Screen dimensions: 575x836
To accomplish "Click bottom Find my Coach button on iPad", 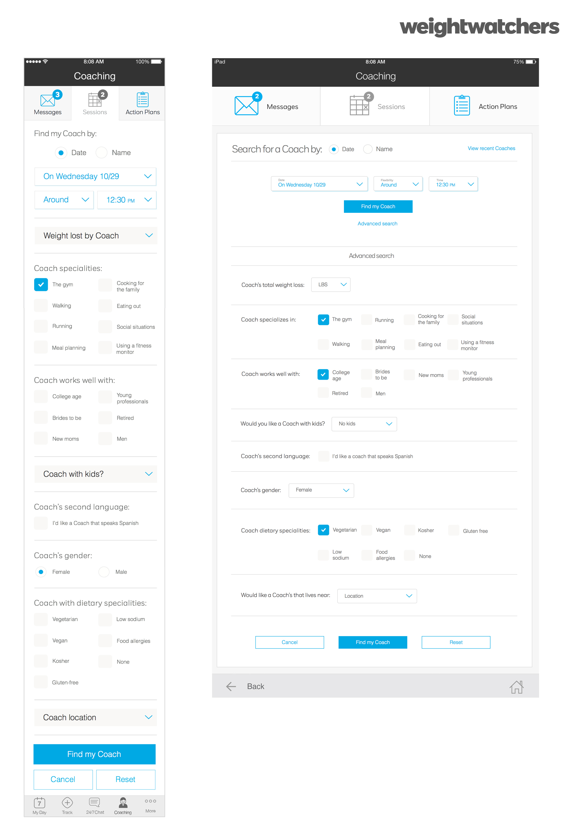I will (373, 642).
